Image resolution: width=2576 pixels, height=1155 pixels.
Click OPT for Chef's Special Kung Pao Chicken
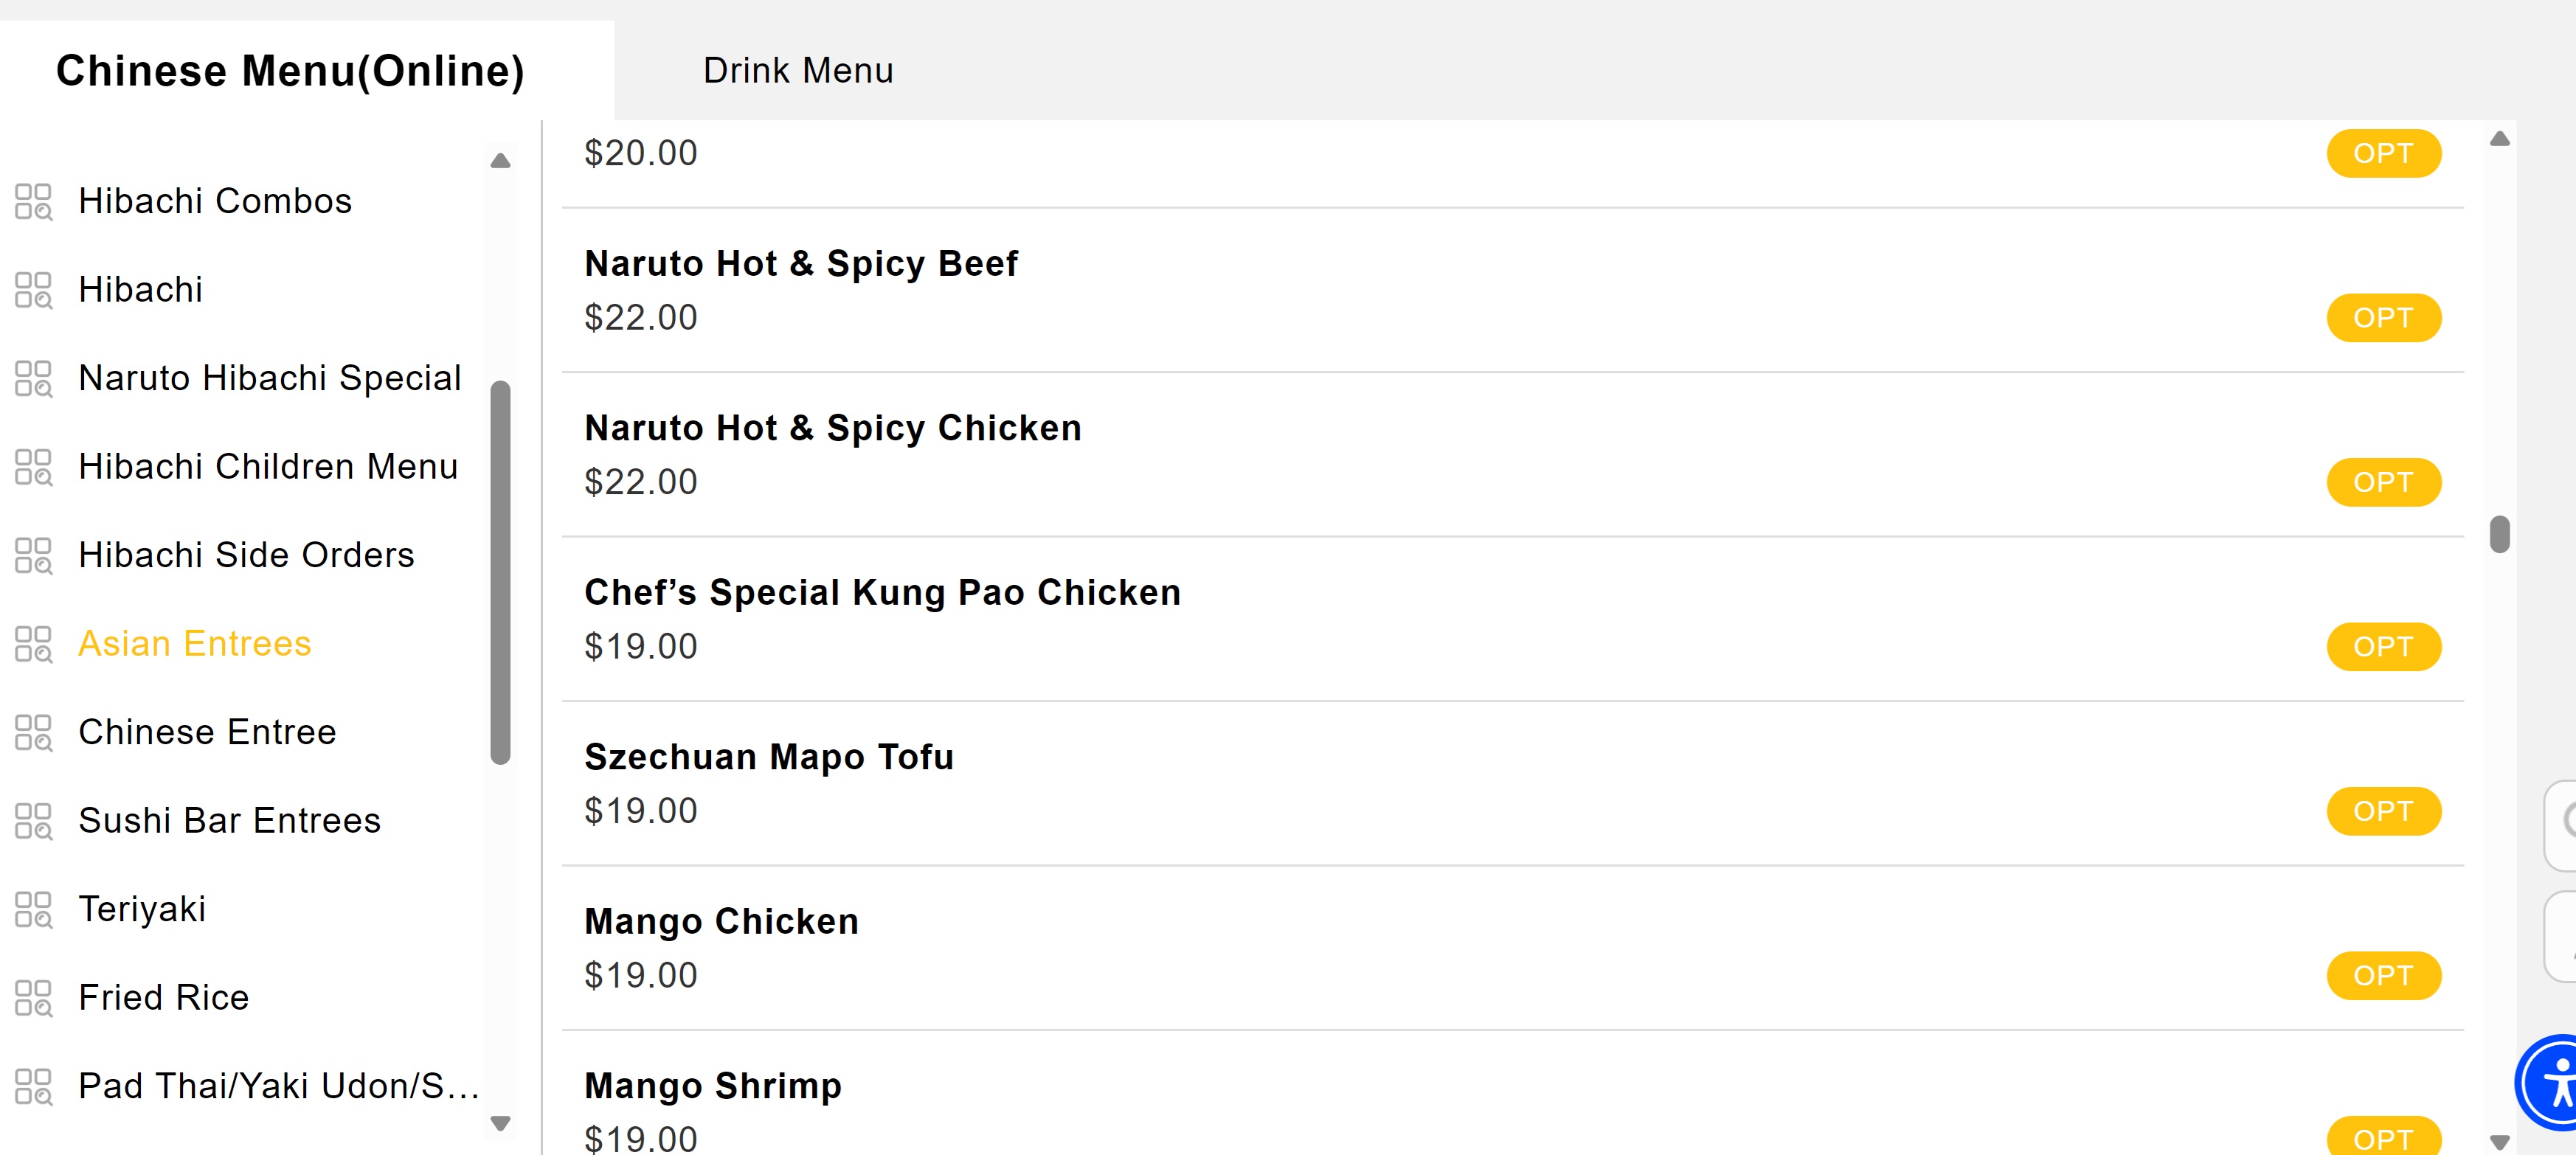click(2383, 647)
